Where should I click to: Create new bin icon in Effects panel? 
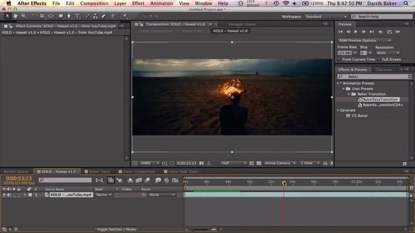(x=405, y=164)
